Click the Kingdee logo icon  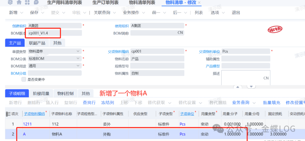point(10,3)
